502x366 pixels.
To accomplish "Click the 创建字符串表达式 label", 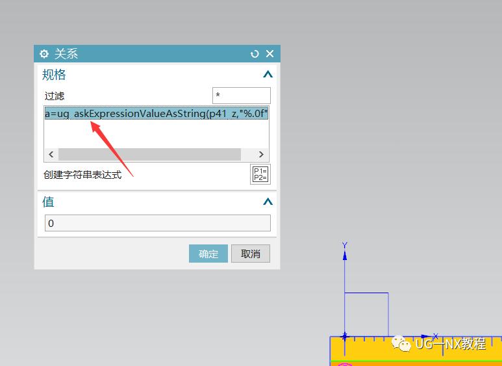I will [82, 175].
